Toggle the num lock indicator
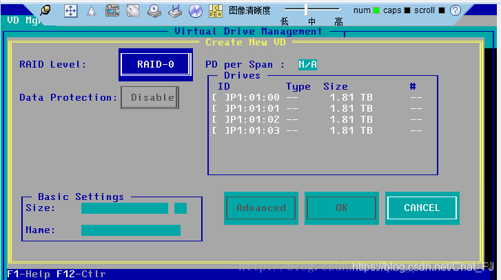Image resolution: width=501 pixels, height=280 pixels. (x=376, y=10)
